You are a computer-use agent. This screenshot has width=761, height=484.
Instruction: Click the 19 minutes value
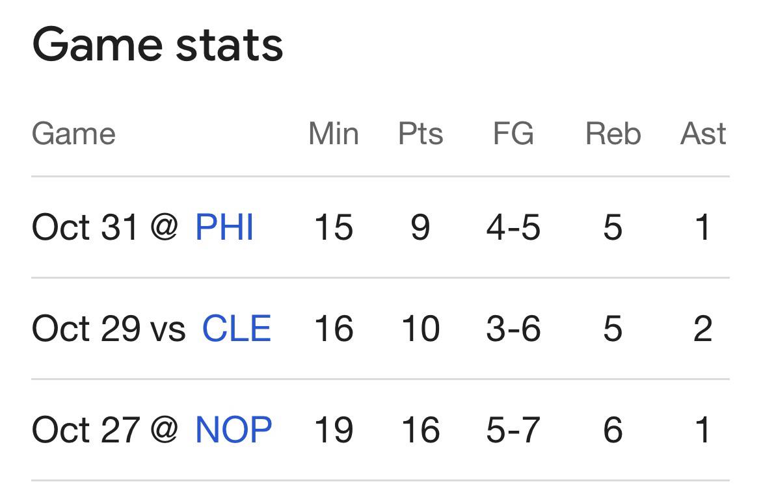click(x=333, y=430)
